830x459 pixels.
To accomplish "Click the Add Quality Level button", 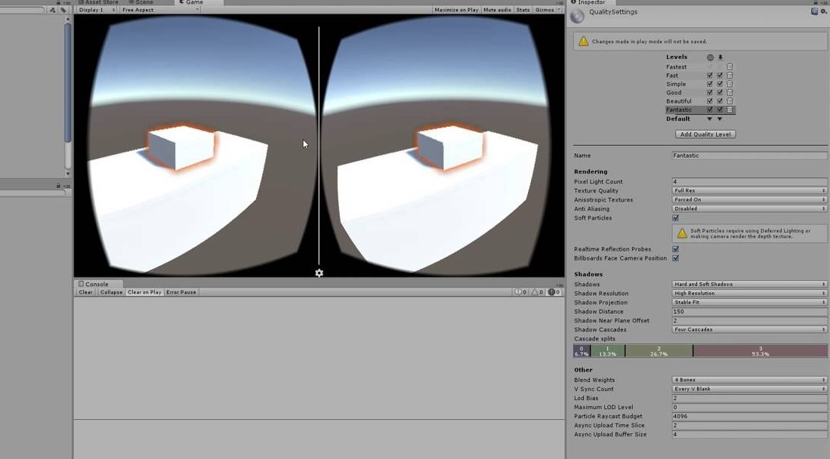I will pyautogui.click(x=705, y=134).
